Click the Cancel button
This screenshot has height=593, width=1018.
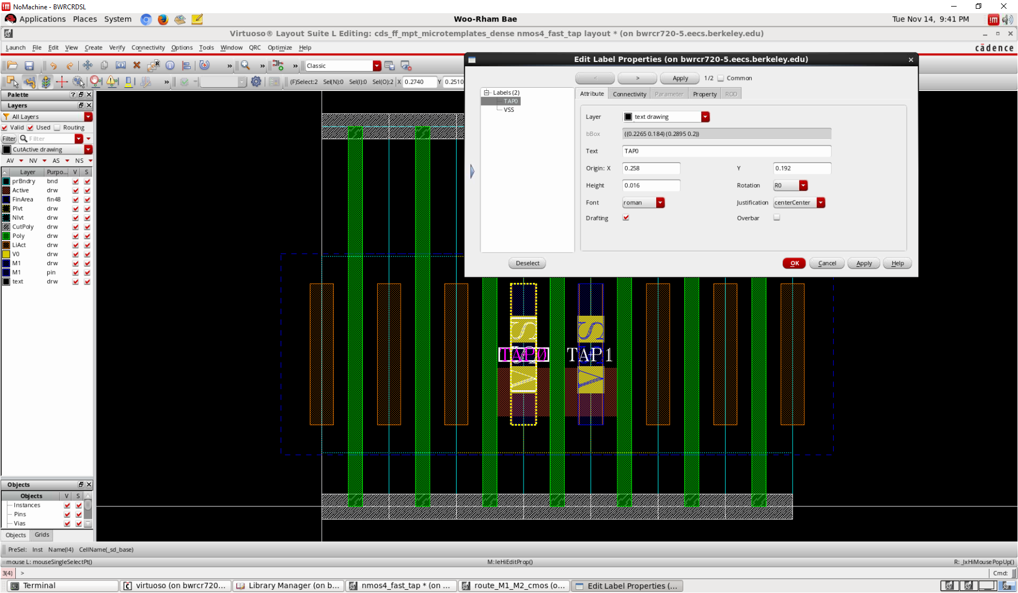[827, 263]
